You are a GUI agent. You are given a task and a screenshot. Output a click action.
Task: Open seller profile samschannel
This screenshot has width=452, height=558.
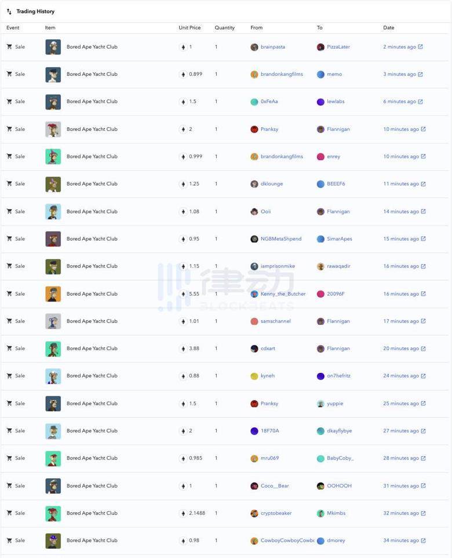(276, 321)
